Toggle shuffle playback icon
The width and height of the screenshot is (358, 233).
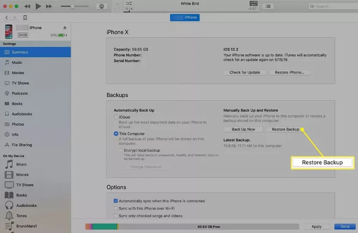[x=129, y=3]
